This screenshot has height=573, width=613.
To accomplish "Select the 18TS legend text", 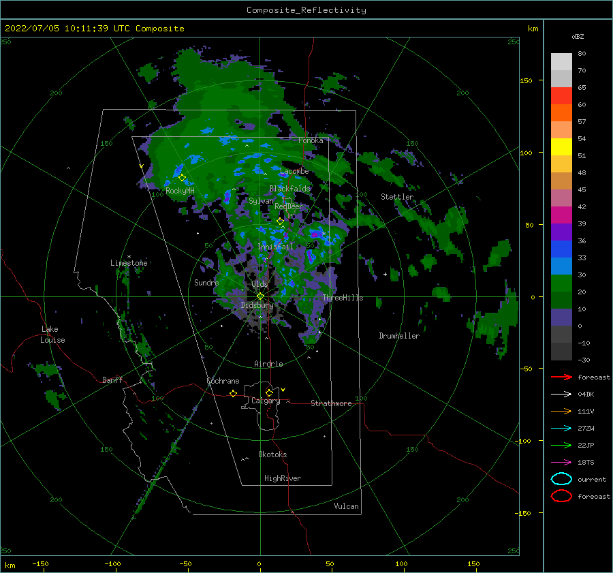I will (586, 463).
